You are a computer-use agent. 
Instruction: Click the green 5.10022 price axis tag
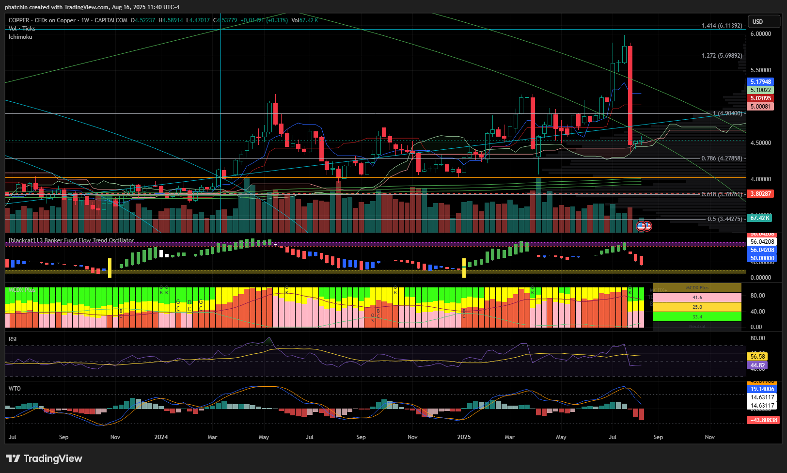760,90
